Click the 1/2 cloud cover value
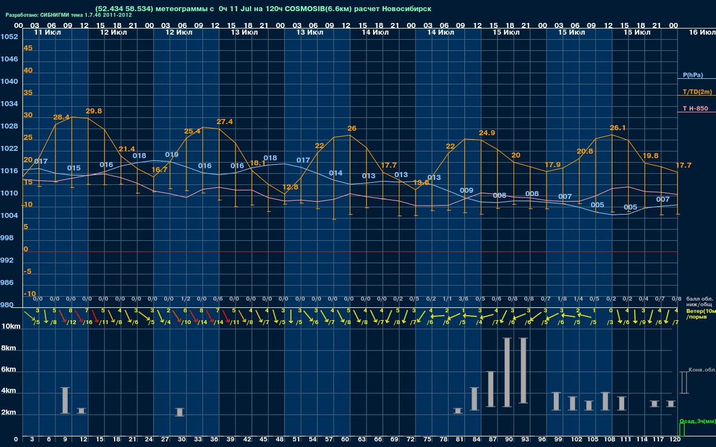The height and width of the screenshot is (447, 716). click(186, 299)
